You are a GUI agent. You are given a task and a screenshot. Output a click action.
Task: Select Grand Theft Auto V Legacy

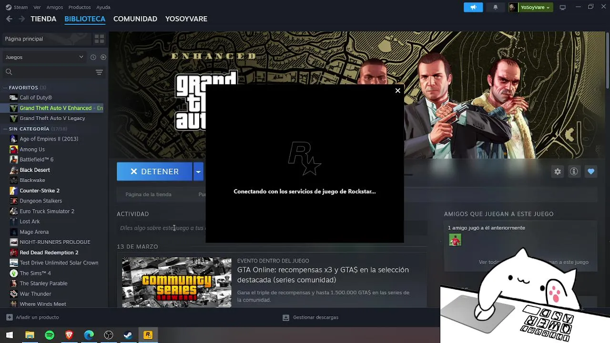[x=52, y=118]
